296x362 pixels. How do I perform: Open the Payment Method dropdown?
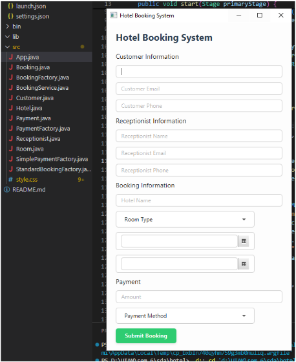pyautogui.click(x=185, y=315)
